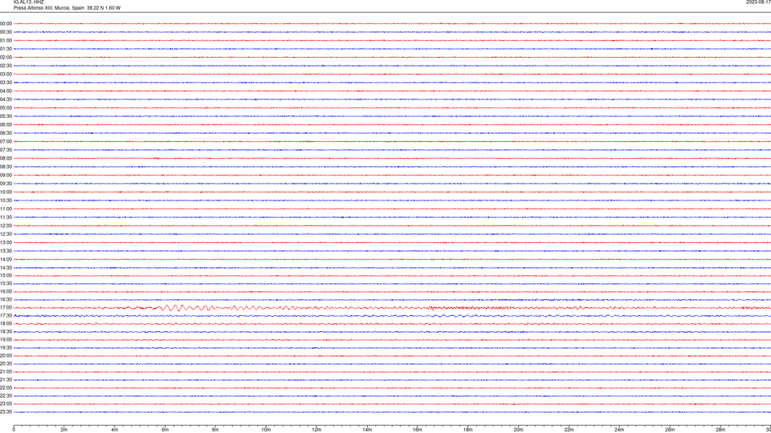Select the 04:00 row time label
This screenshot has height=433, width=771.
6,91
